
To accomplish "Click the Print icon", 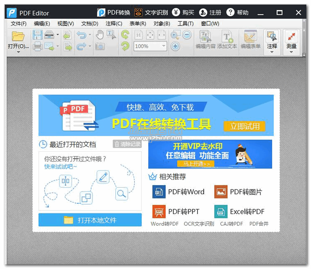I will point(37,46).
